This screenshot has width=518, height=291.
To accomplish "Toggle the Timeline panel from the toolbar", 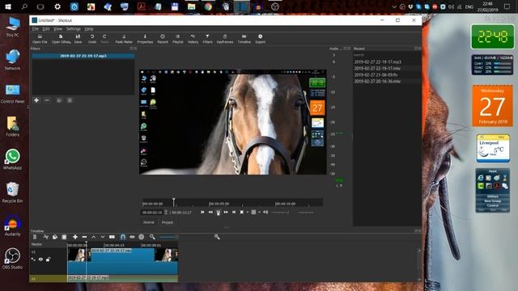I will (244, 39).
